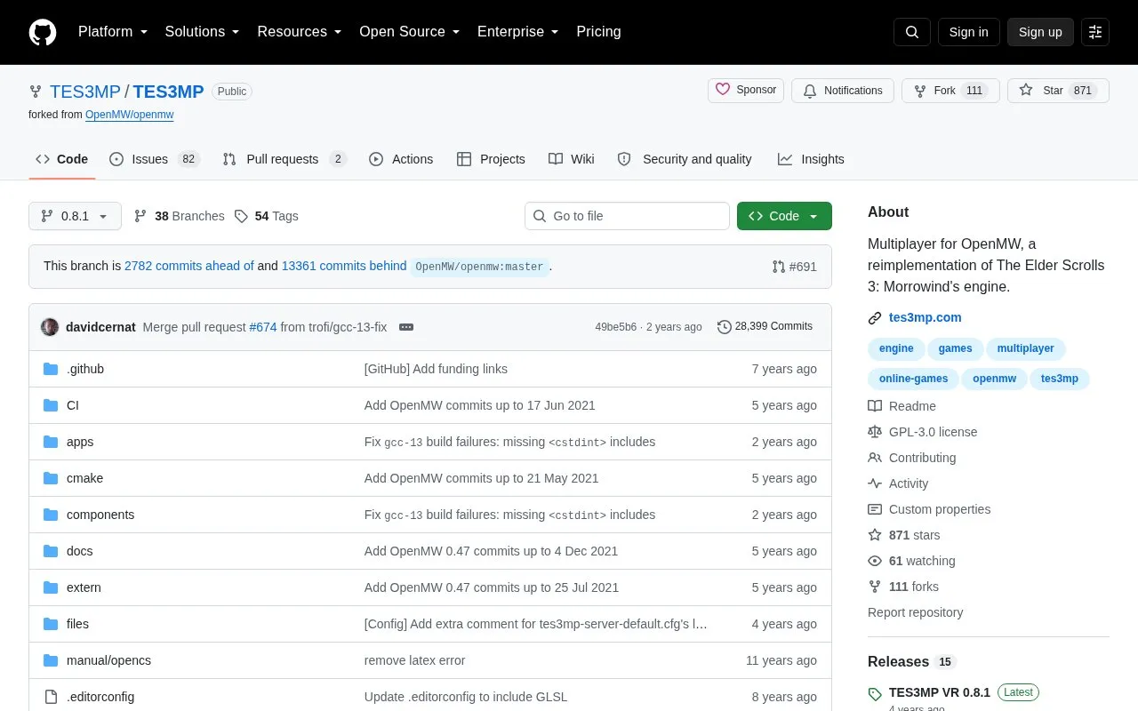Image resolution: width=1138 pixels, height=711 pixels.
Task: Open Notifications bell button
Action: coord(843,91)
